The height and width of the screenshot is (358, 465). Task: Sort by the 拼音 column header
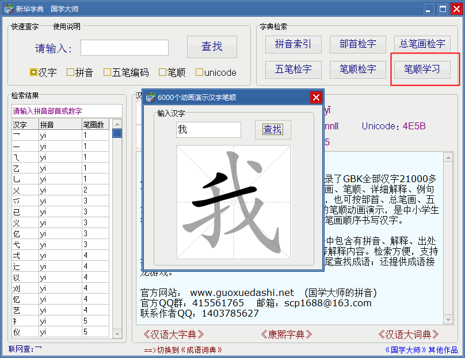[x=60, y=124]
